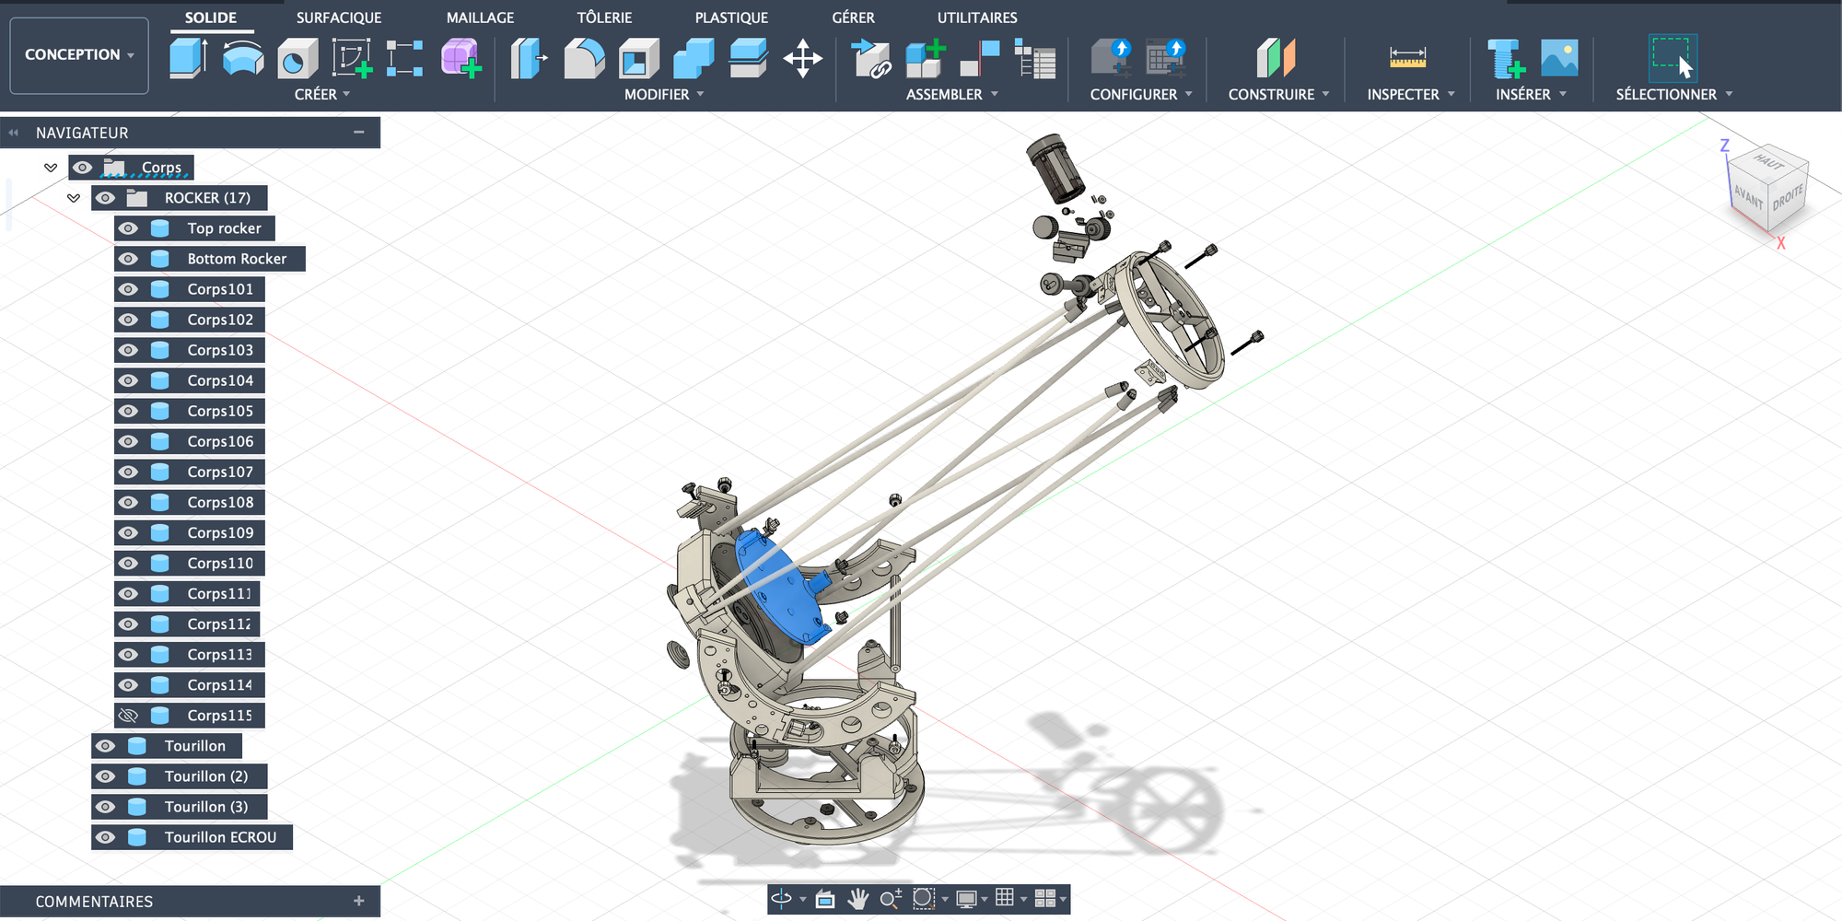Collapse the ROCKER (17) folder chevron
Image resolution: width=1842 pixels, height=921 pixels.
click(x=74, y=198)
